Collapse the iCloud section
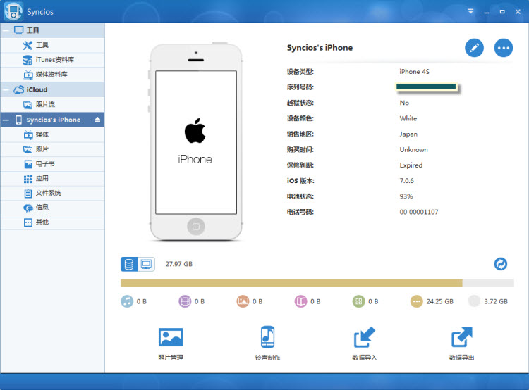 point(6,90)
